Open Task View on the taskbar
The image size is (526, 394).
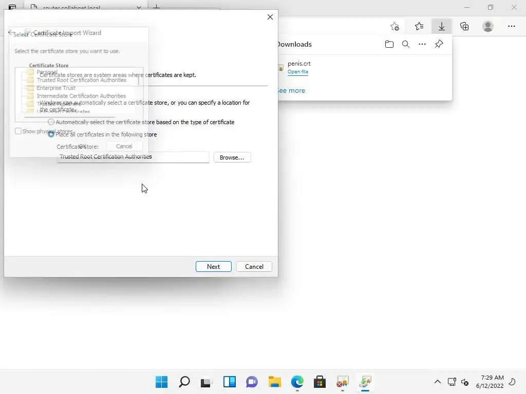[206, 382]
